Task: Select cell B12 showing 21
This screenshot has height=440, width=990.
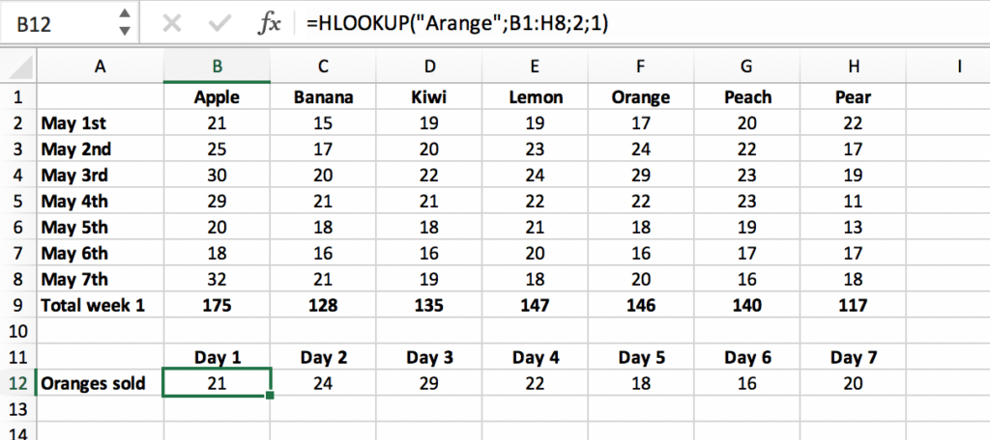Action: click(218, 383)
